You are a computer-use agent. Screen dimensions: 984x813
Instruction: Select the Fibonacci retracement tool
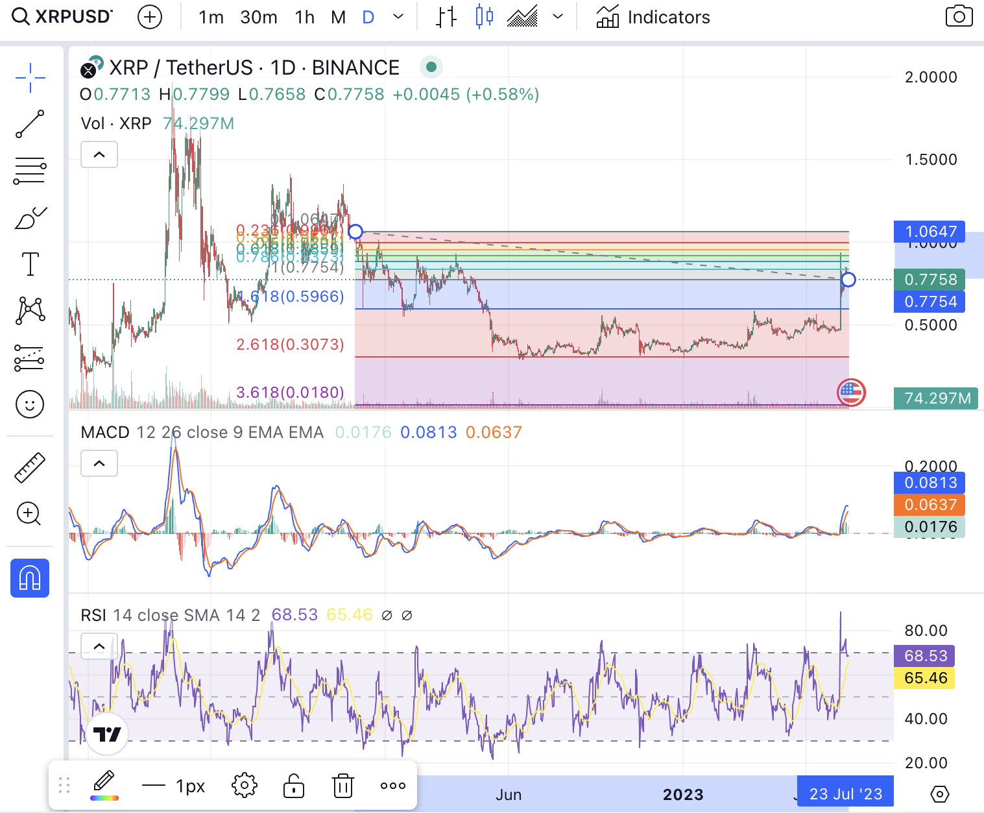coord(30,171)
